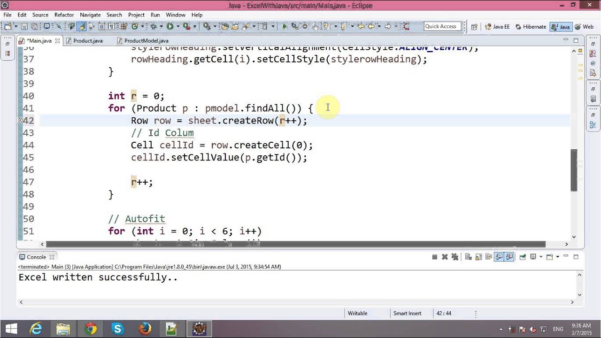
Task: Open the Open Console dropdown arrow
Action: [557, 257]
